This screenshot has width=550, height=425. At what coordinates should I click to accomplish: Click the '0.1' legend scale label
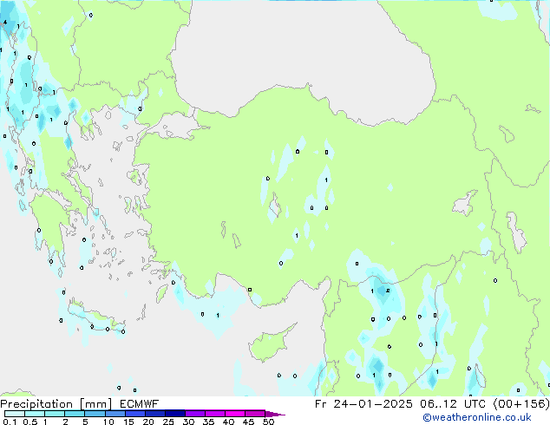tap(10, 422)
